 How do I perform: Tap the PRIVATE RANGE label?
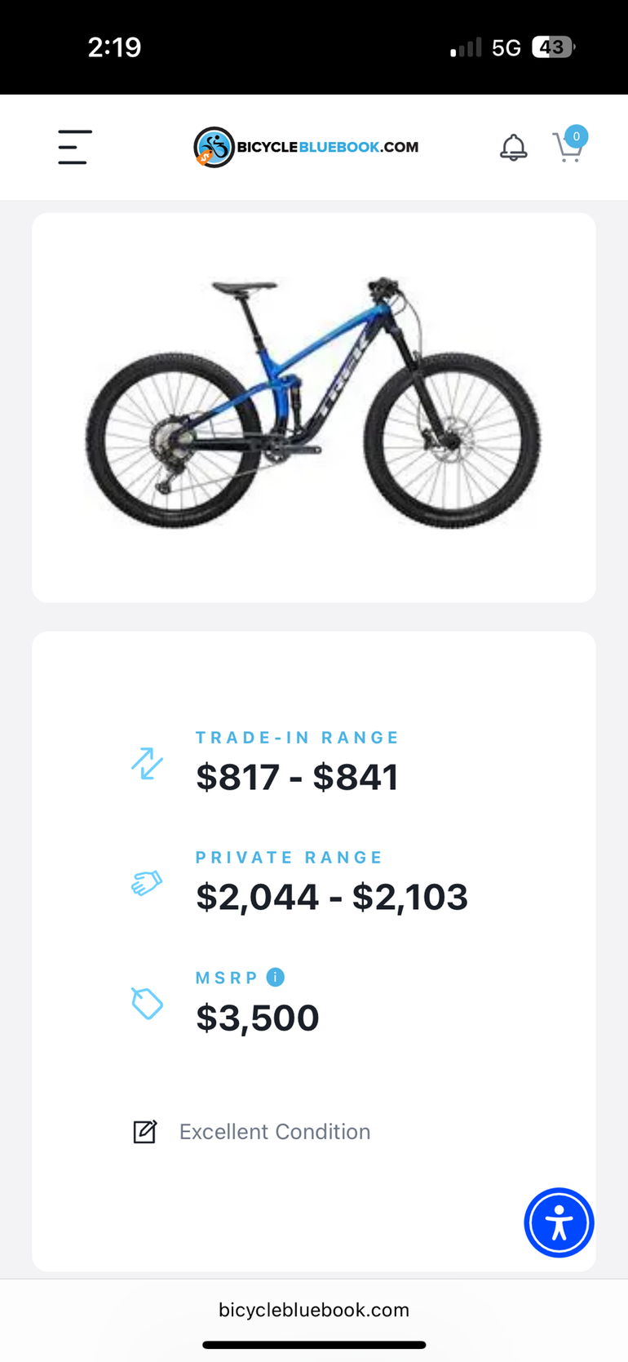pyautogui.click(x=290, y=858)
